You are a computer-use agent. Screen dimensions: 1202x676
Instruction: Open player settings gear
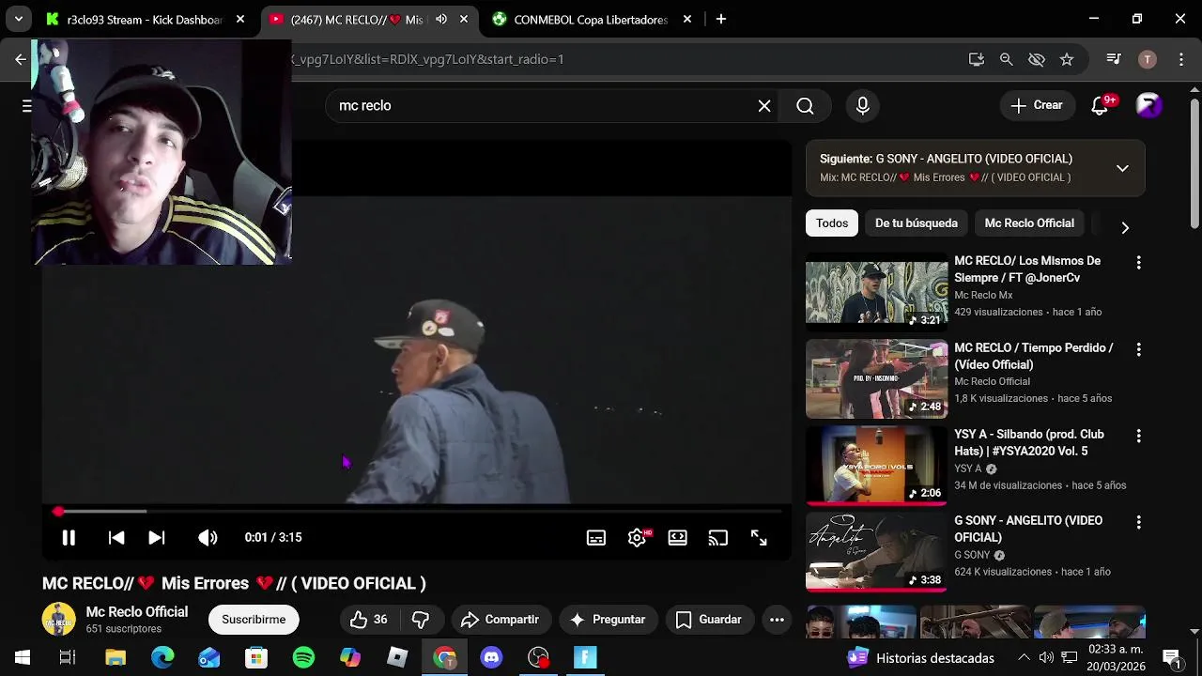[x=638, y=538]
